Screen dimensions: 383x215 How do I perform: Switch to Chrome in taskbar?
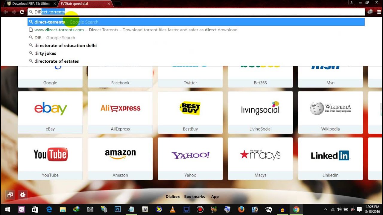coord(296,209)
